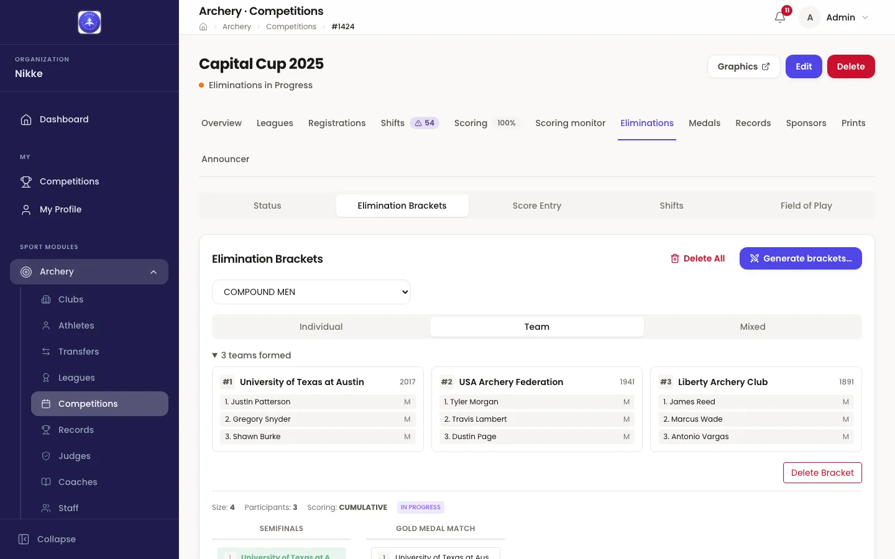Click the red Delete competition button
Screen dimensions: 895x559
click(851, 66)
